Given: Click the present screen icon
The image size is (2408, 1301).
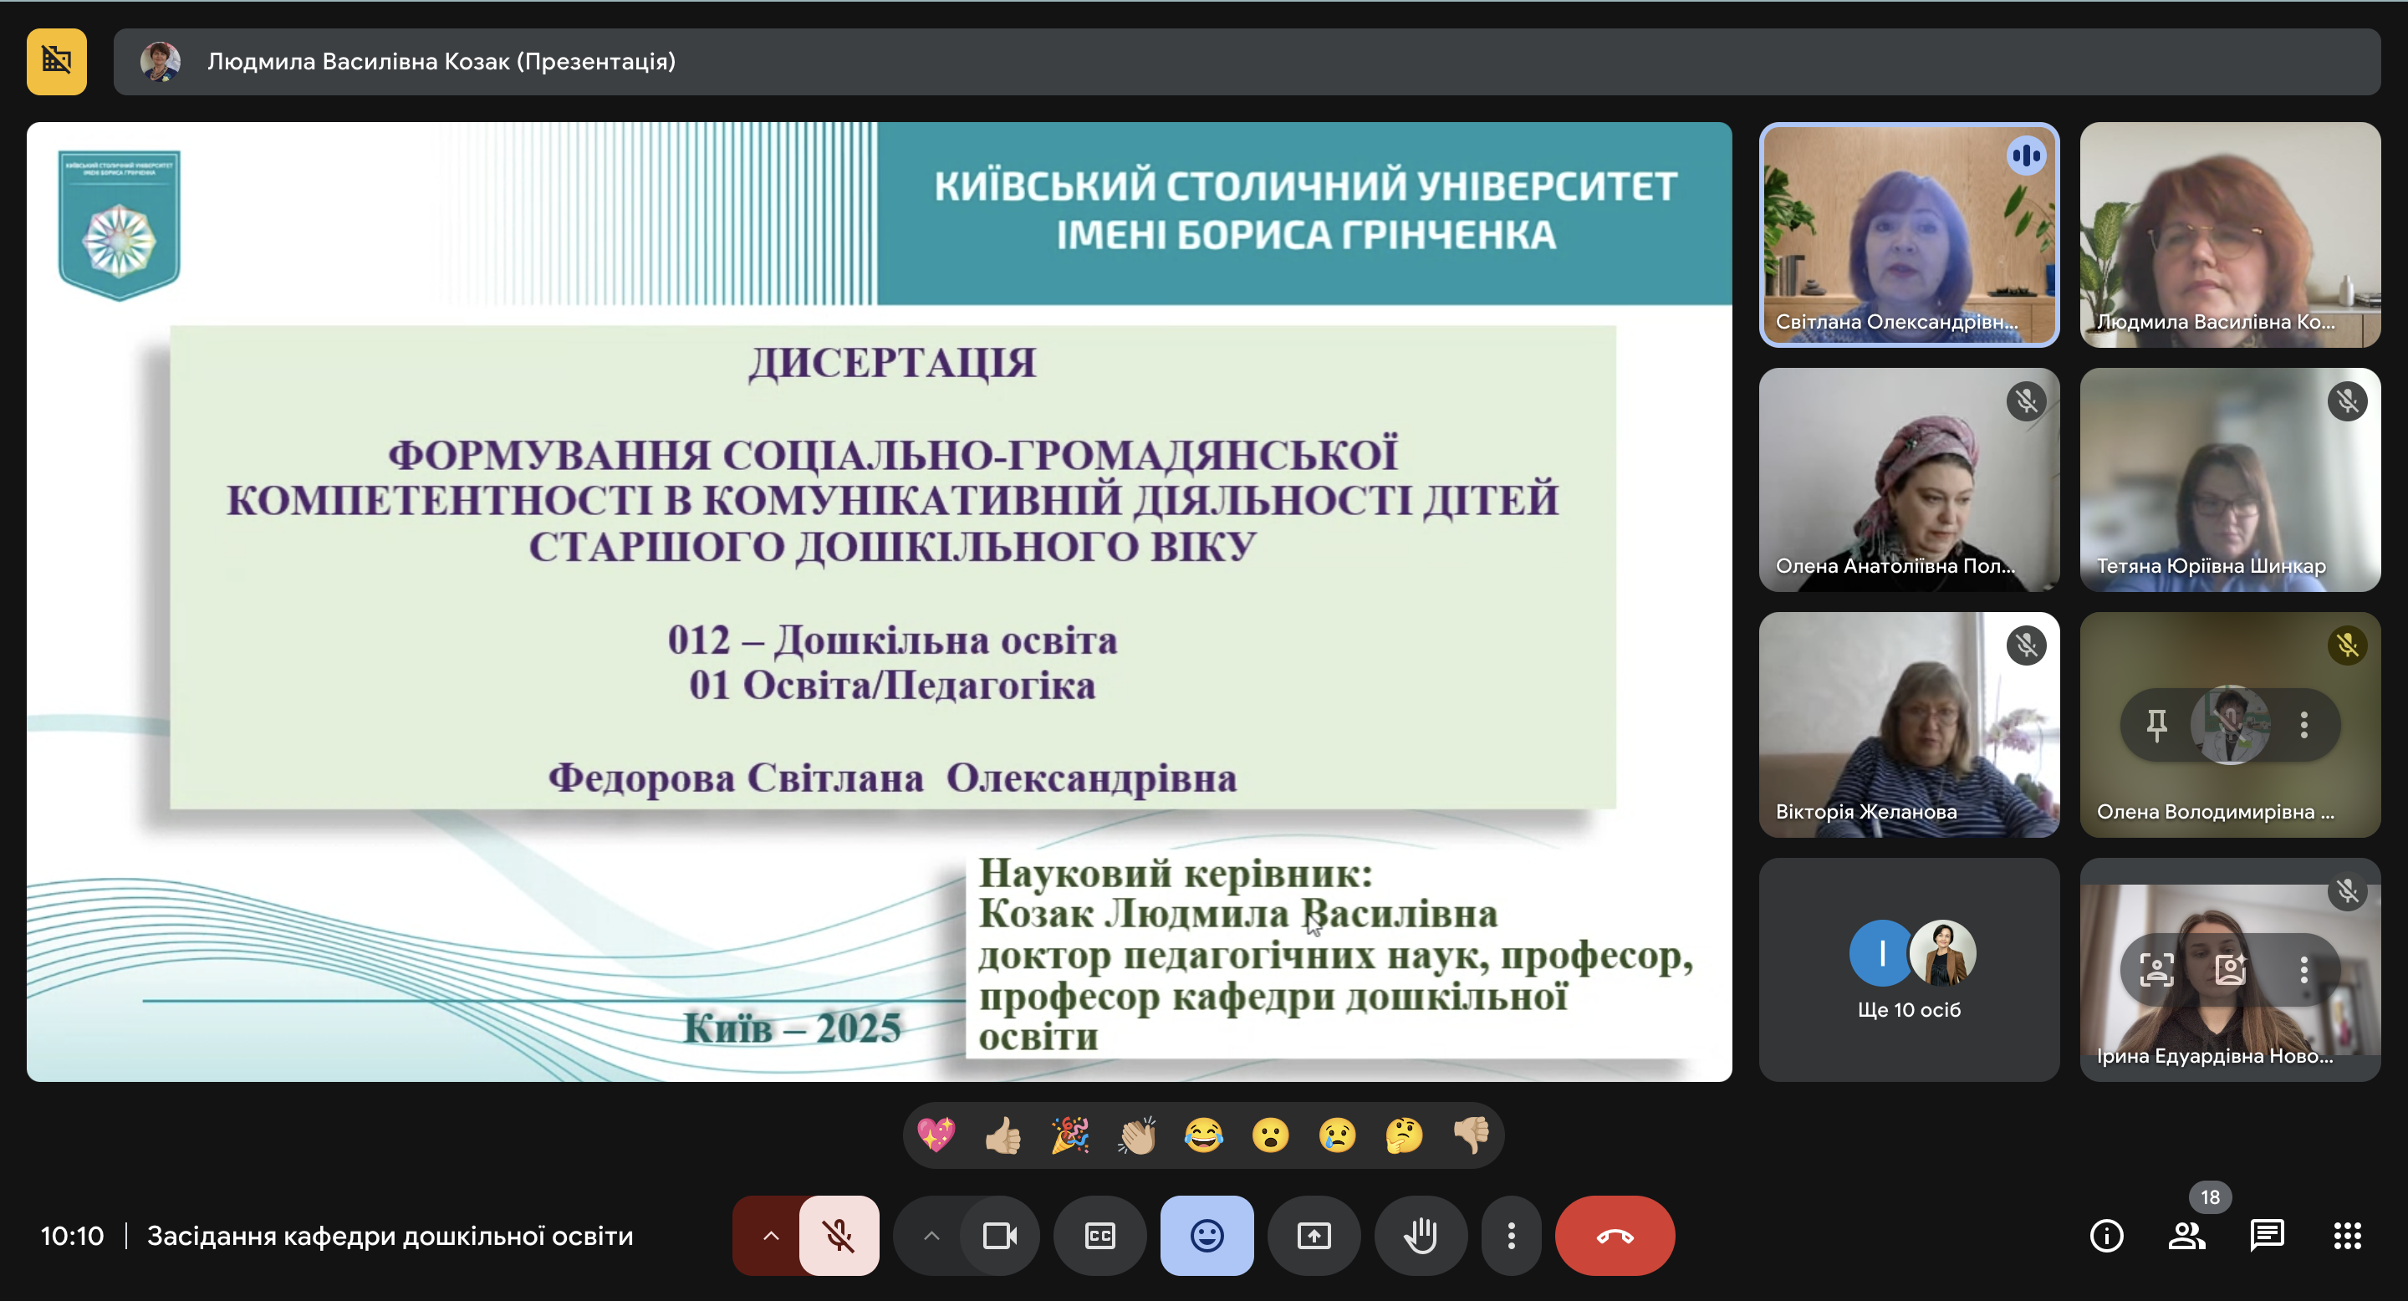Looking at the screenshot, I should point(1314,1236).
